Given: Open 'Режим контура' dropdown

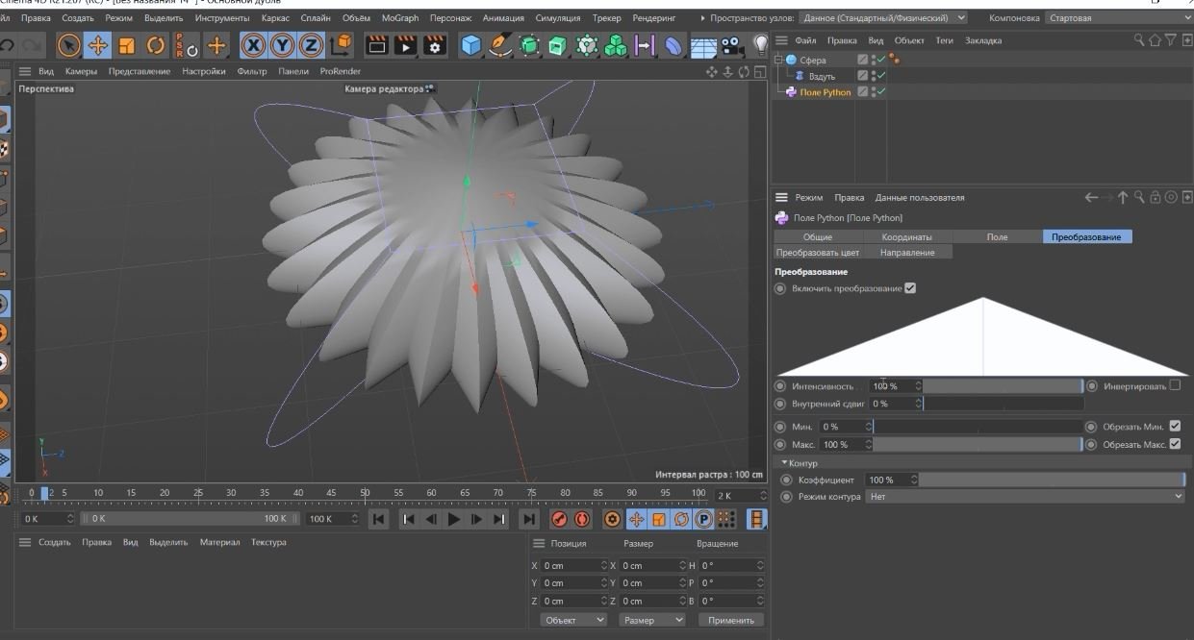Looking at the screenshot, I should pos(1024,497).
